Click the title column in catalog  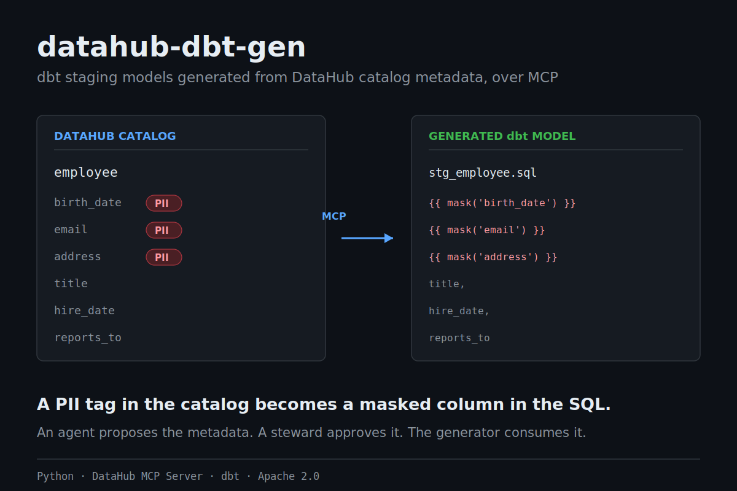click(x=71, y=284)
